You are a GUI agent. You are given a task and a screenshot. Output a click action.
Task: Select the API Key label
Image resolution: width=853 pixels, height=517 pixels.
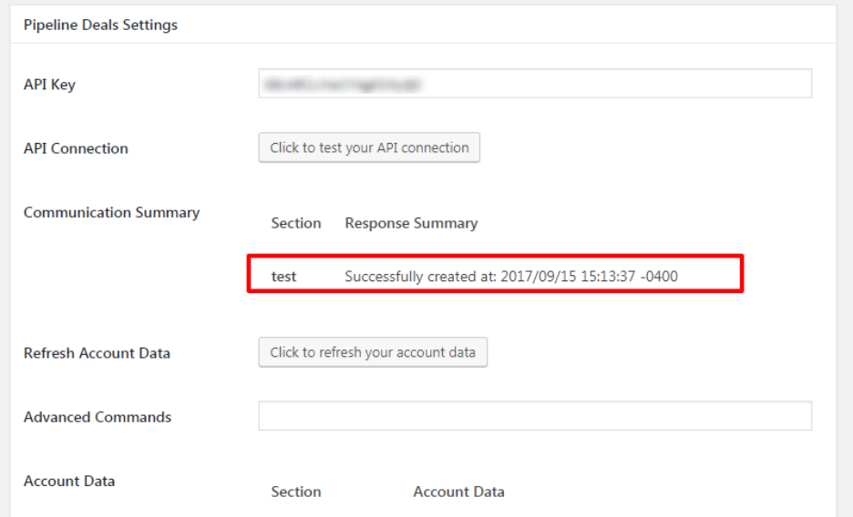coord(49,85)
